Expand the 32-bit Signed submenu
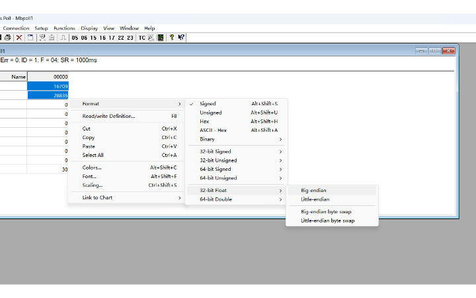 tap(236, 152)
